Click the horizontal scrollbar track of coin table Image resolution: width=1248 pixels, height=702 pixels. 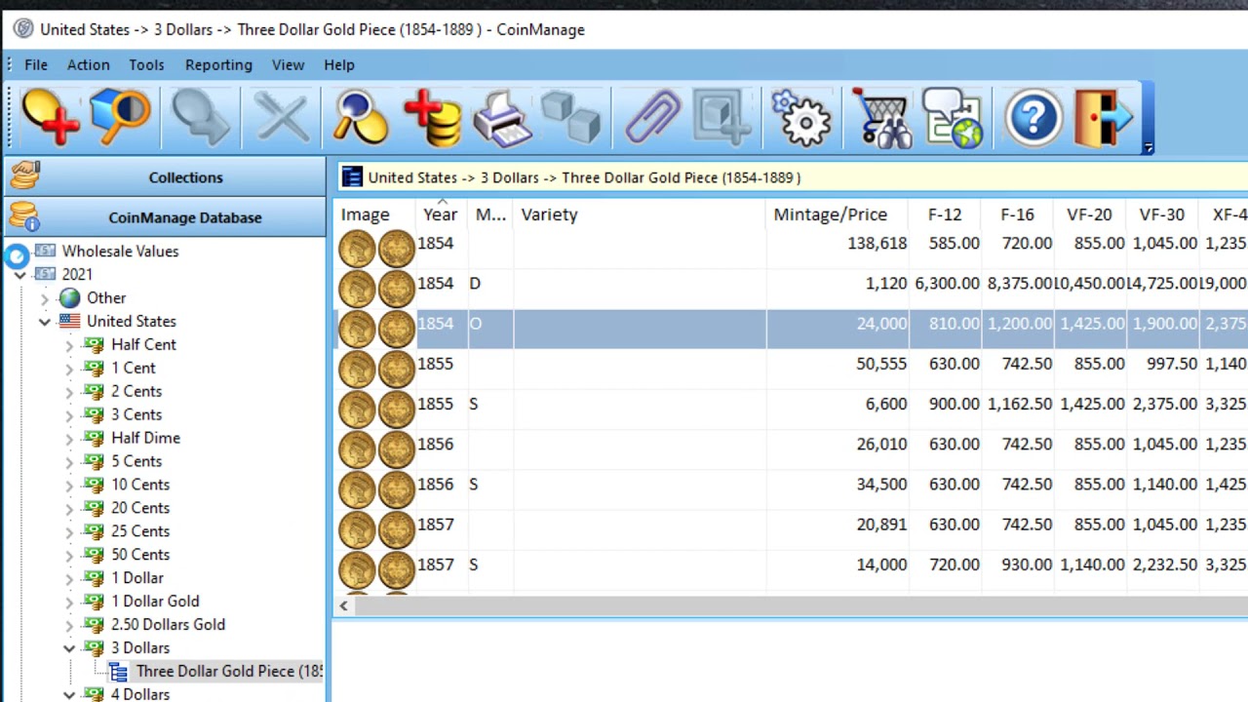pyautogui.click(x=799, y=606)
